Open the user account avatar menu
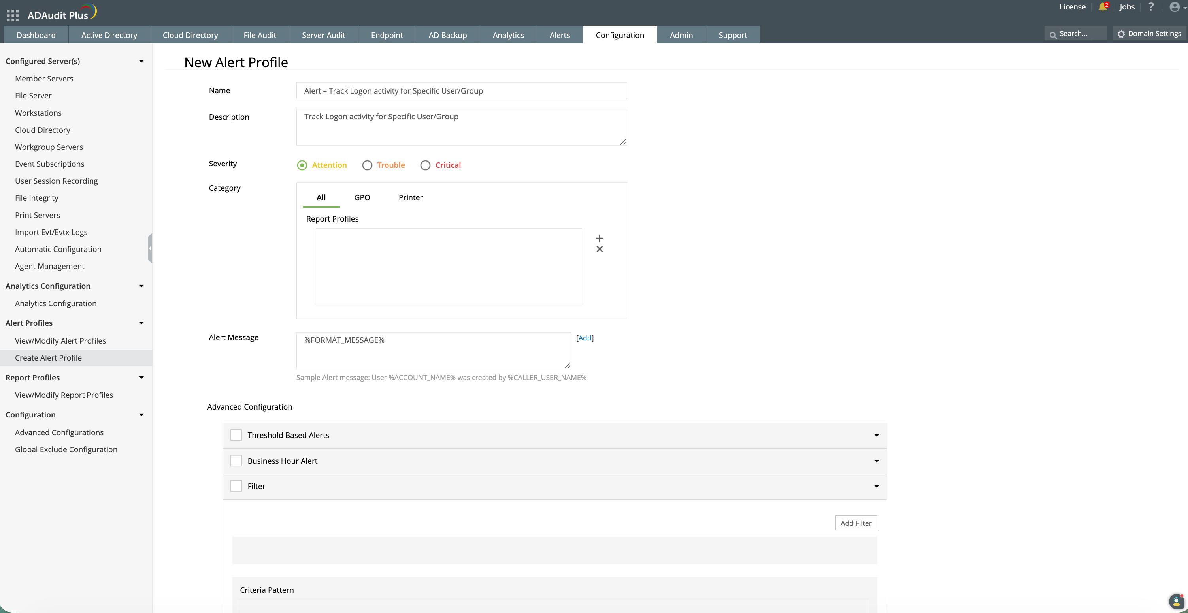 1175,7
